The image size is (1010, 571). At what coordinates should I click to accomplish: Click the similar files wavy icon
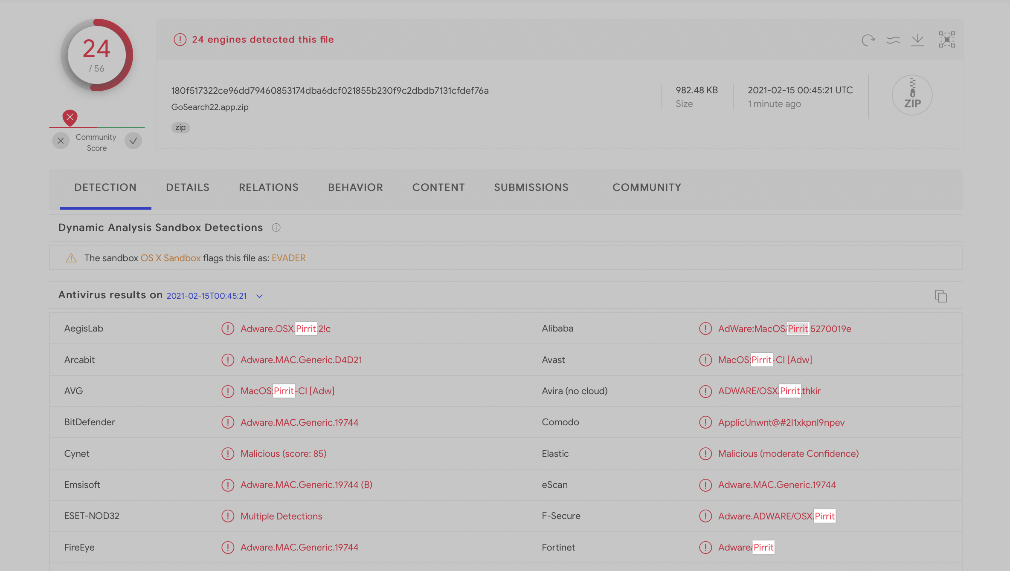(893, 40)
